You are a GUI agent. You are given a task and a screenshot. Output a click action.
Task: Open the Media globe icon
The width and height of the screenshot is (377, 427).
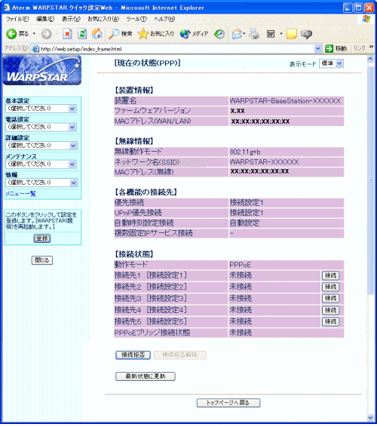185,34
